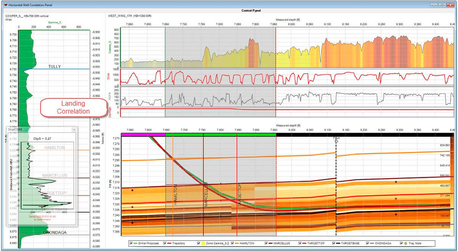
Task: Minimize the Horizontal Well Correlation Panel window
Action: tap(434, 5)
